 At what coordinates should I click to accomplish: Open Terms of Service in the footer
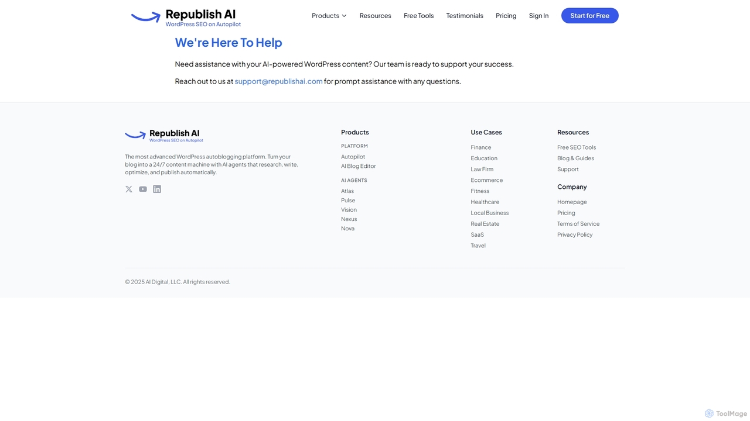tap(578, 224)
